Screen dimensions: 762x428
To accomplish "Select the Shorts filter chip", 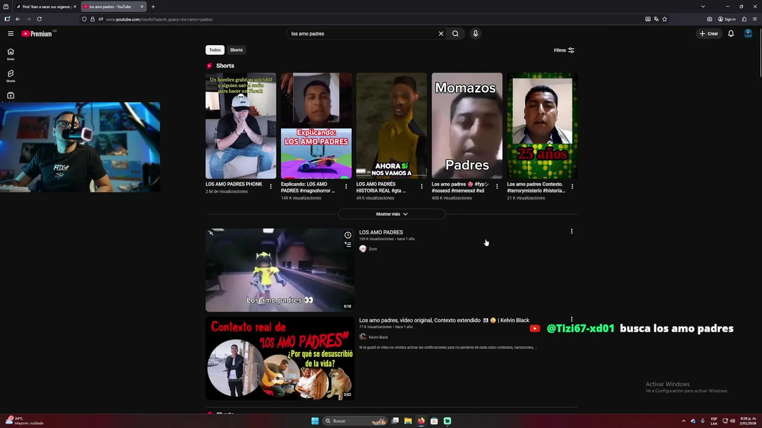I will coord(236,50).
